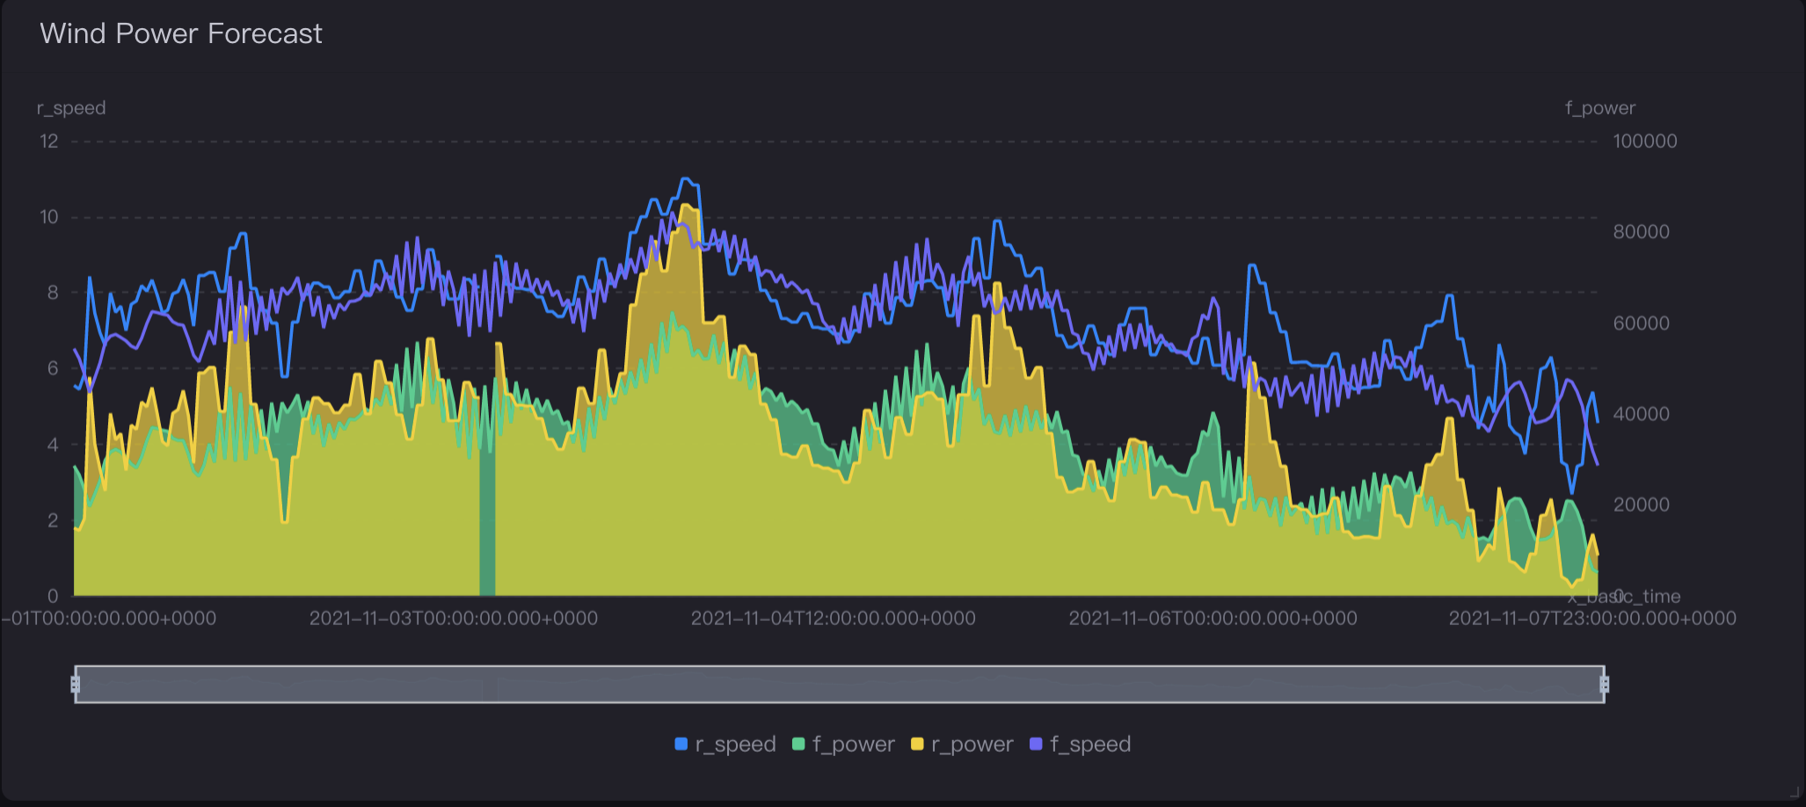This screenshot has width=1806, height=807.
Task: Click the left handle of the zoom slider
Action: (x=76, y=684)
